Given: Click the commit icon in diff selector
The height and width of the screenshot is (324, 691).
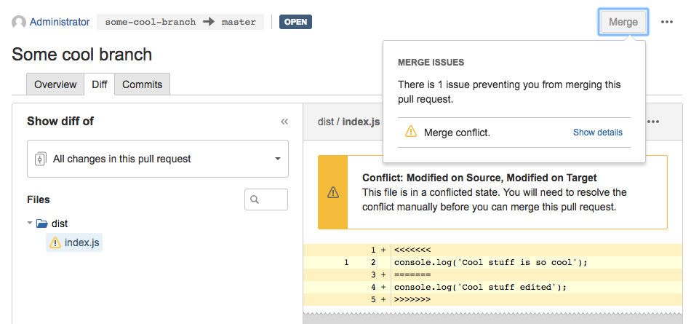Looking at the screenshot, I should (41, 159).
